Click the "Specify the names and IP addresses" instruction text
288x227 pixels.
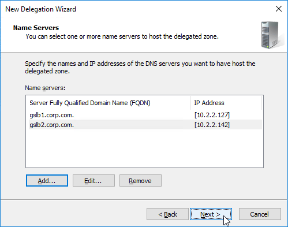[140, 68]
